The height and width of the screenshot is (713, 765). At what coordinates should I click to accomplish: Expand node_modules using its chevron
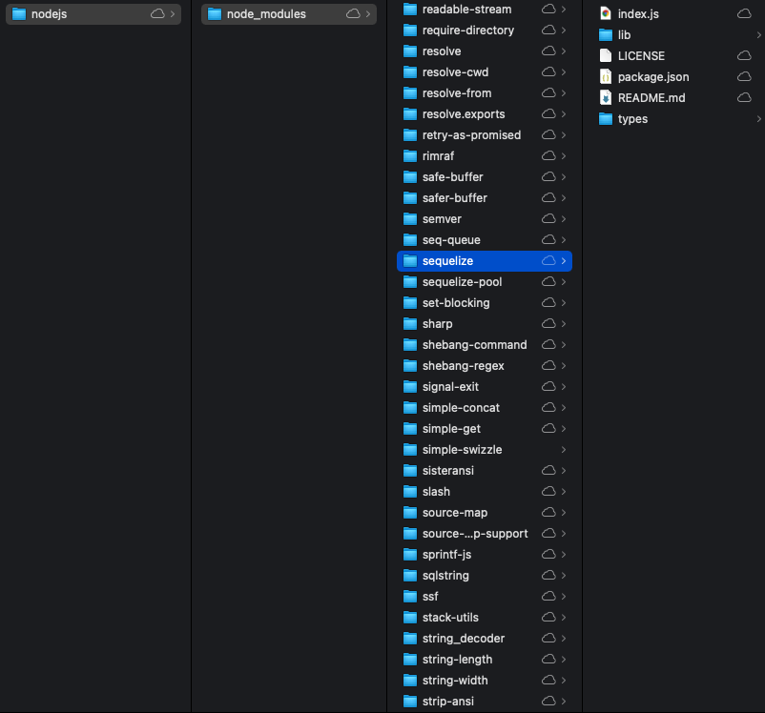click(x=368, y=14)
